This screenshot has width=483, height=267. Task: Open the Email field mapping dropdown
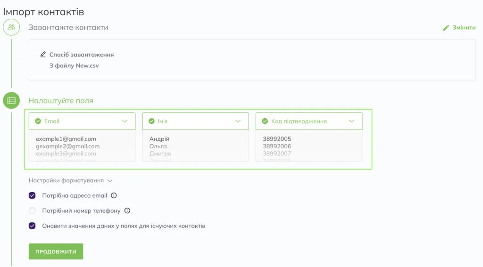tap(82, 121)
